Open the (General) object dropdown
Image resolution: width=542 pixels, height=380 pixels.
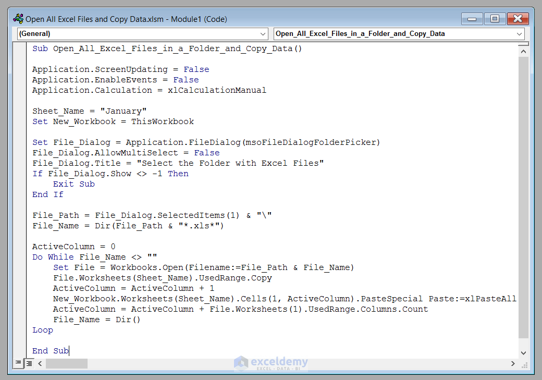coord(264,33)
